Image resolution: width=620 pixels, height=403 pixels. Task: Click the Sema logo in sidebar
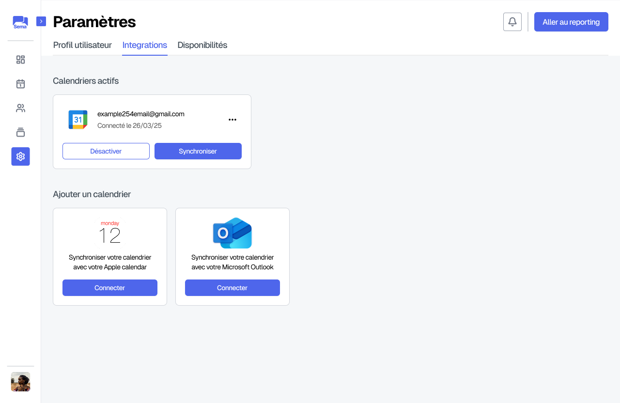(x=20, y=22)
